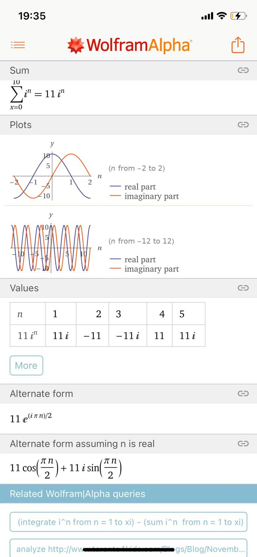Open the analyze http related query
Viewport: 257px width, 557px height.
(x=129, y=548)
